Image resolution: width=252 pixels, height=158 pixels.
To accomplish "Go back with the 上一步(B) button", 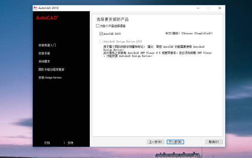I will pyautogui.click(x=156, y=142).
